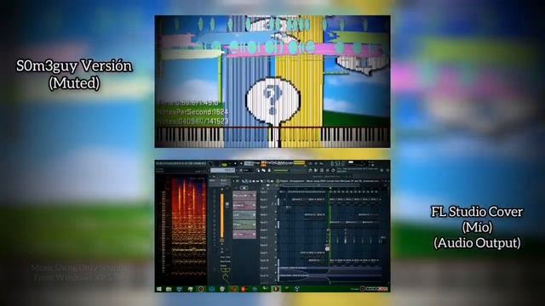Open the pattern selector dropdown

(222, 170)
